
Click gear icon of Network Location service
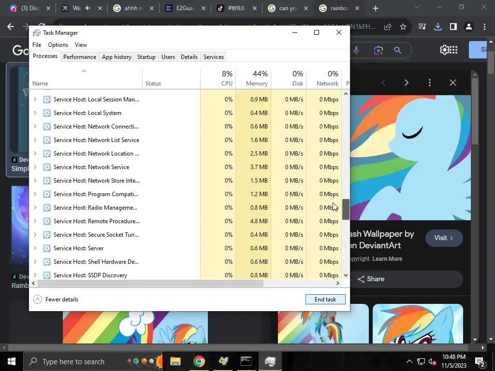pos(47,154)
